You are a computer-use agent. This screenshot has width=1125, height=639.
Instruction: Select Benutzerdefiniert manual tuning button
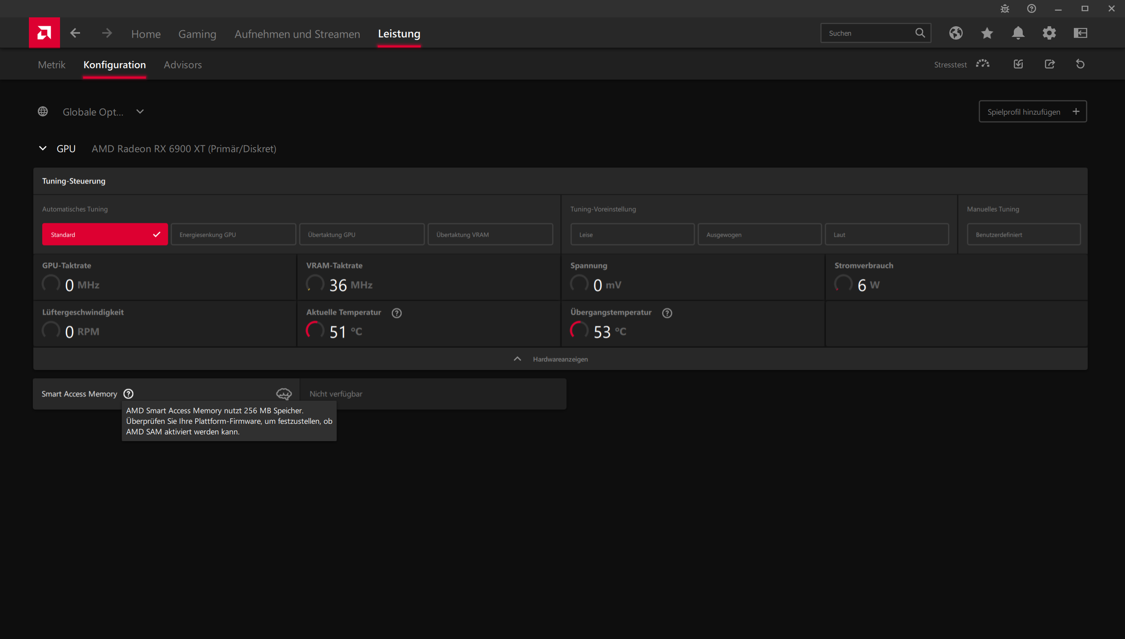(x=1023, y=234)
